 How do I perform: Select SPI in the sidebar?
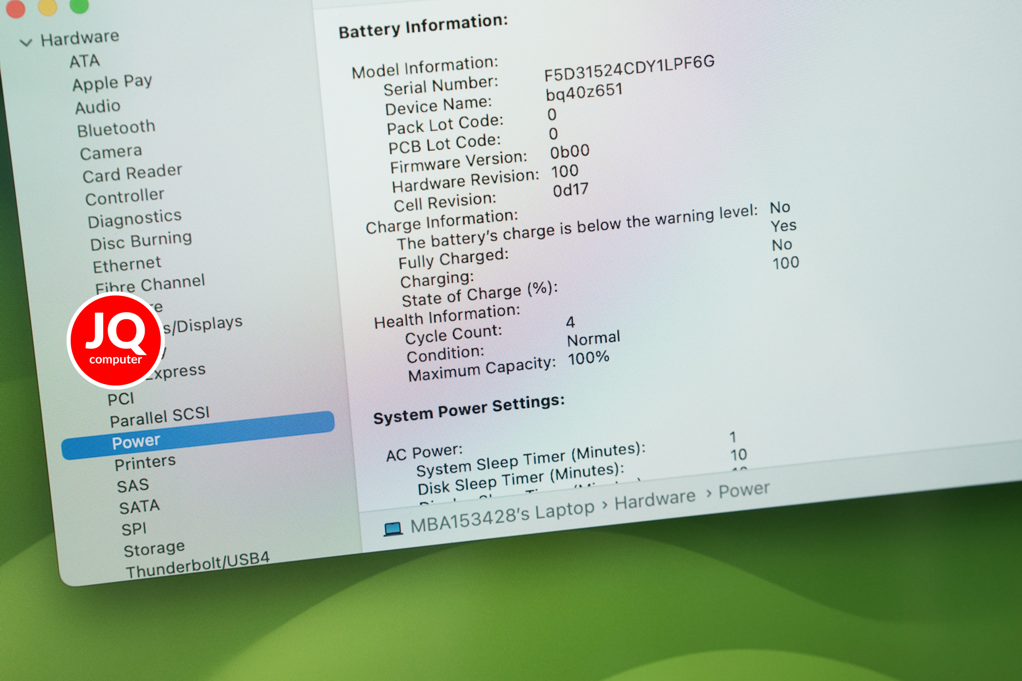coord(134,529)
